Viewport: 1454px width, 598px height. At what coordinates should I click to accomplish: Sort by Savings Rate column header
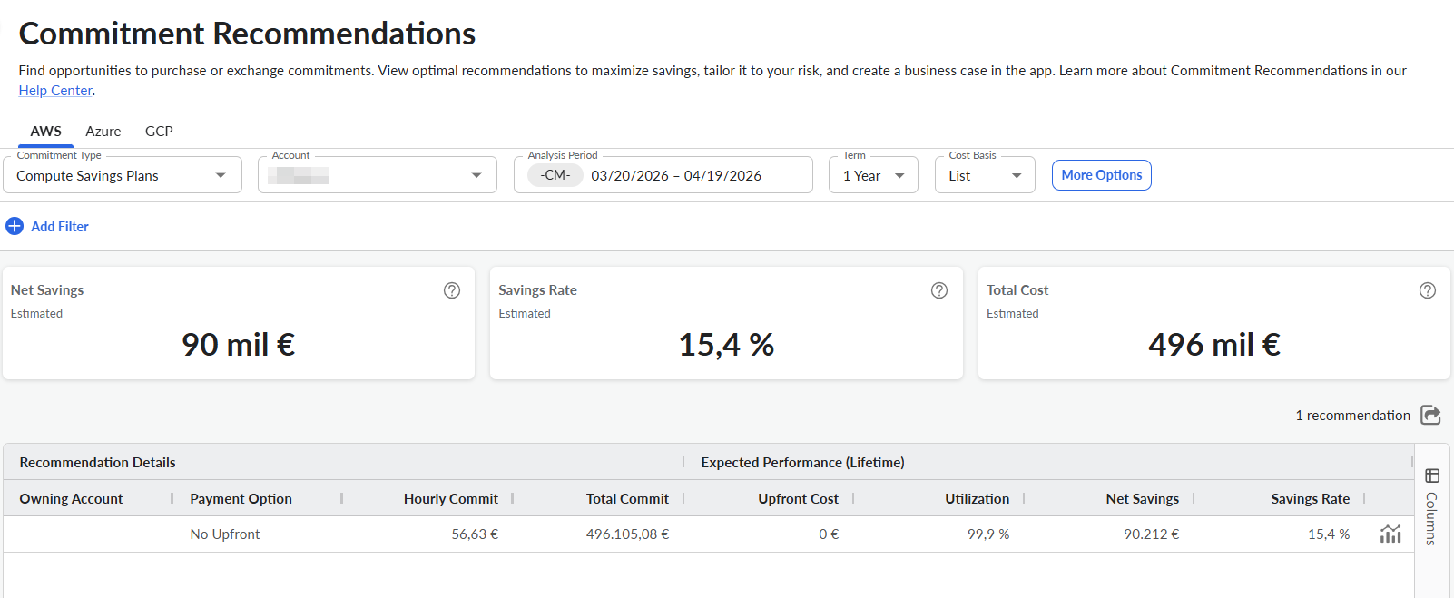(1311, 498)
